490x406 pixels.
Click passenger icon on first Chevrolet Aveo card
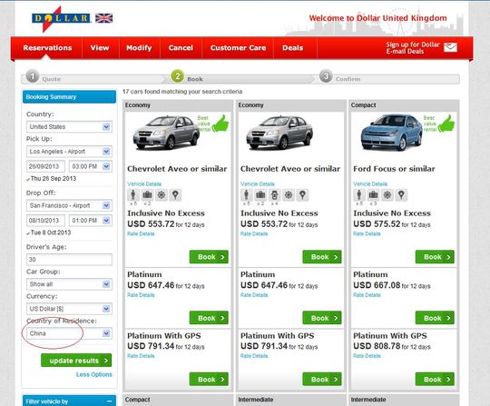[x=133, y=195]
